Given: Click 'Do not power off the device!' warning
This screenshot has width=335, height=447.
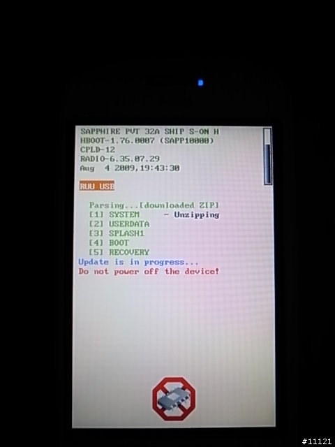Looking at the screenshot, I should [x=149, y=271].
